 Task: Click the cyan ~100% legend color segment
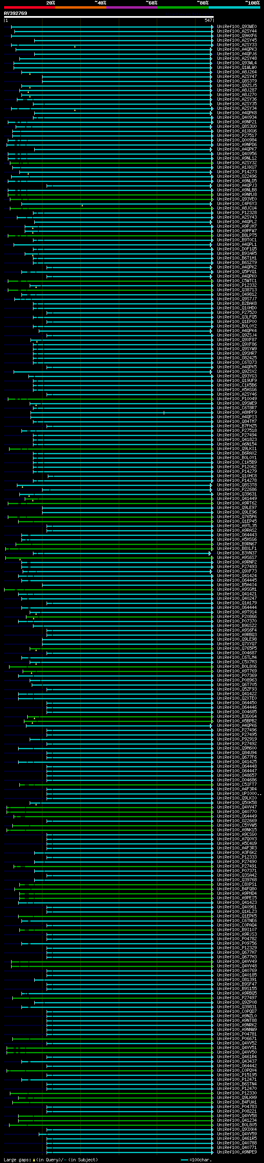pos(234,7)
